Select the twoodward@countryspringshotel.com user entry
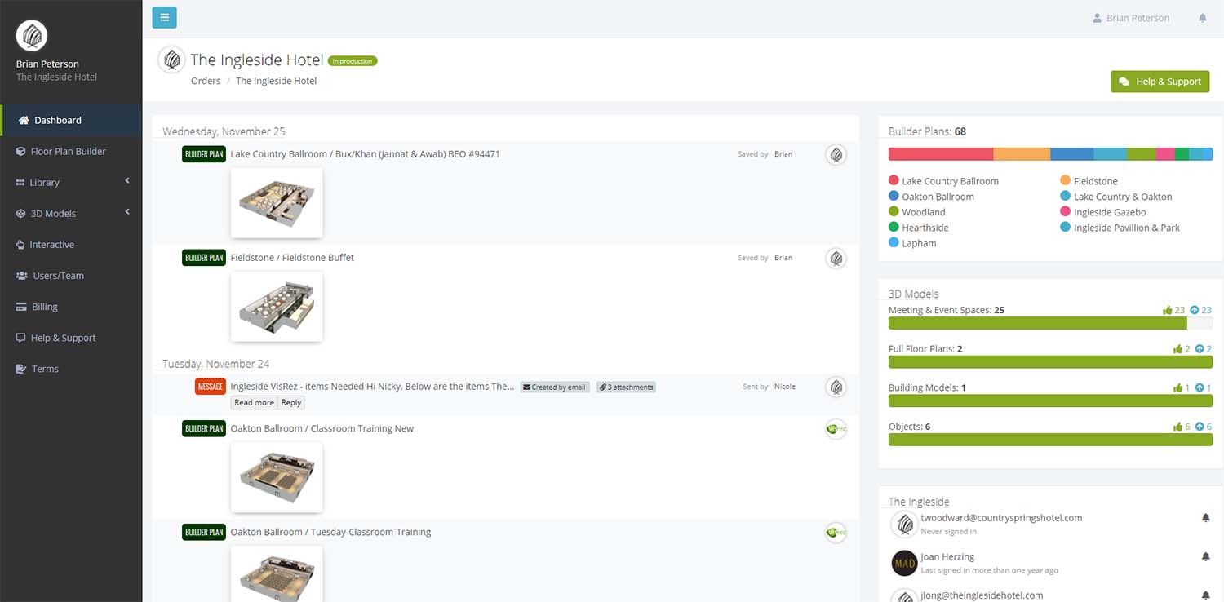This screenshot has width=1224, height=602. 1050,524
